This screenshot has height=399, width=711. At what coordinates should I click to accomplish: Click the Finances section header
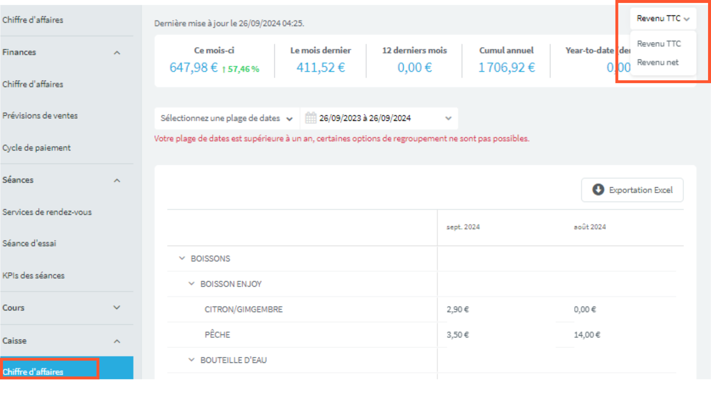point(19,52)
